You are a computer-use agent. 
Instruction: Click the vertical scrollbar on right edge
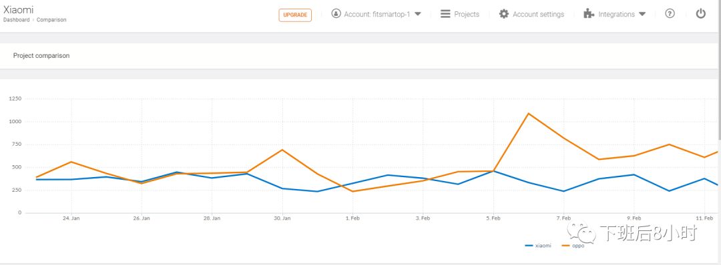tap(718, 69)
